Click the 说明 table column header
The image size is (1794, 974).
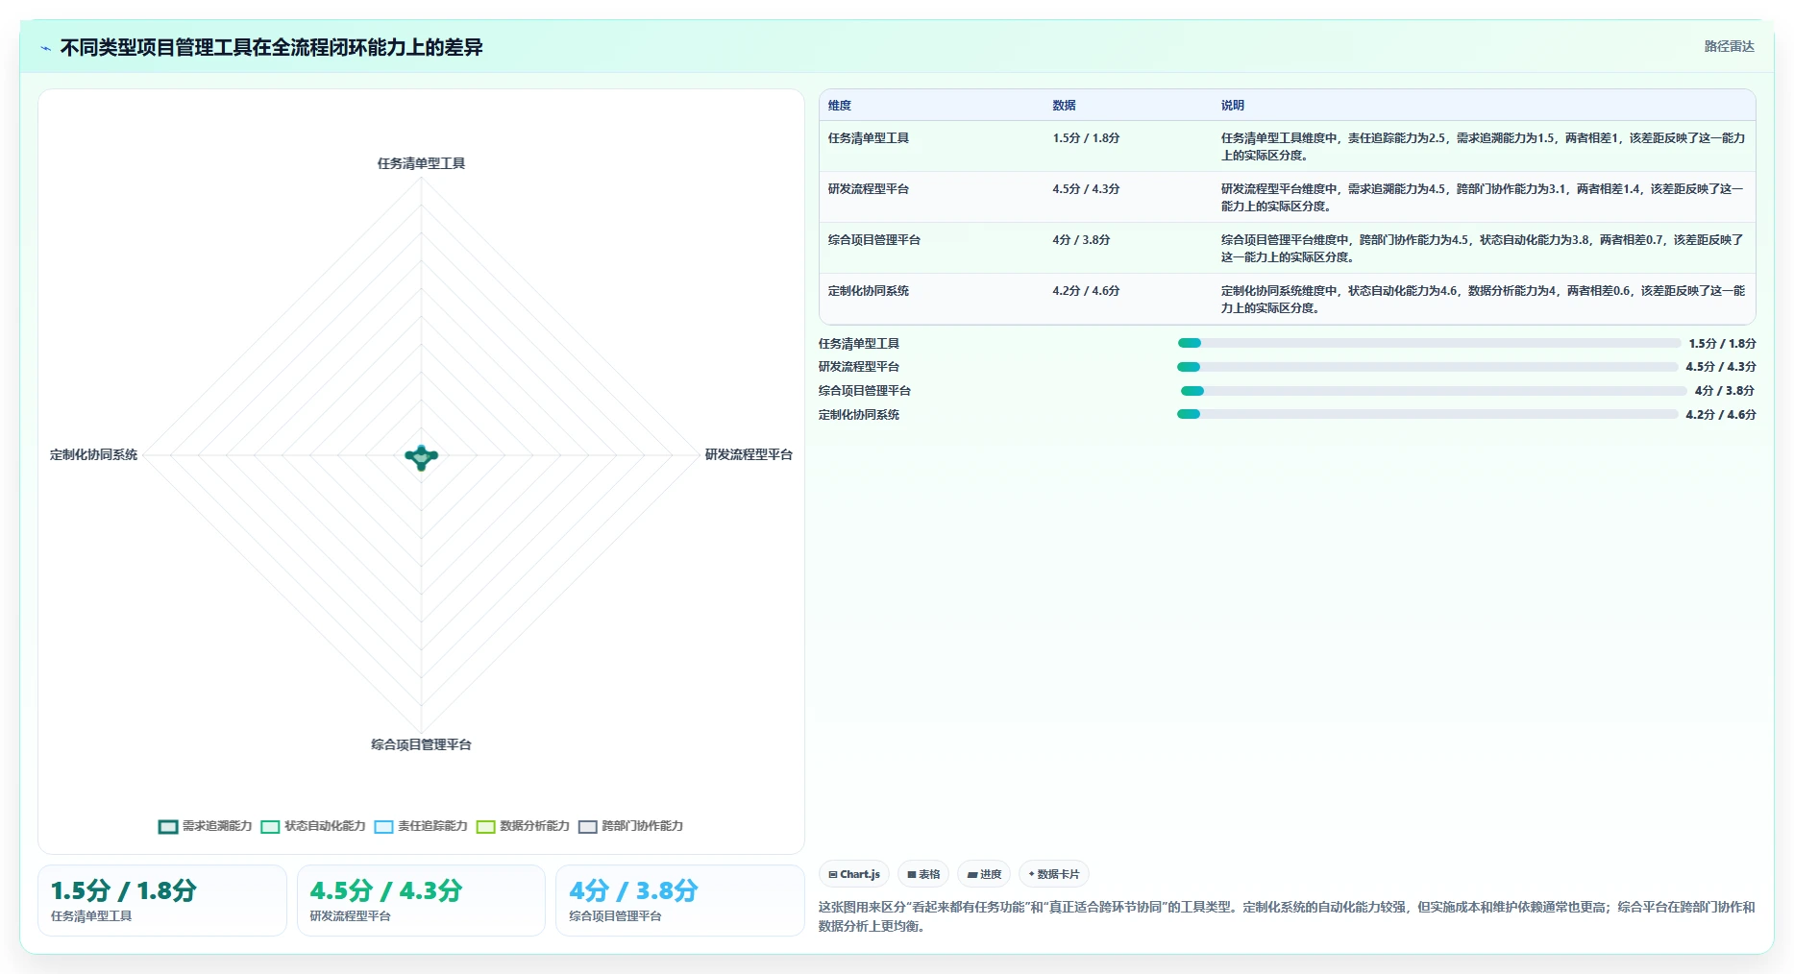coord(1233,106)
